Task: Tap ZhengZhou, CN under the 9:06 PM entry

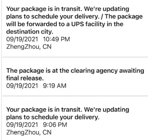Action: coord(29,132)
